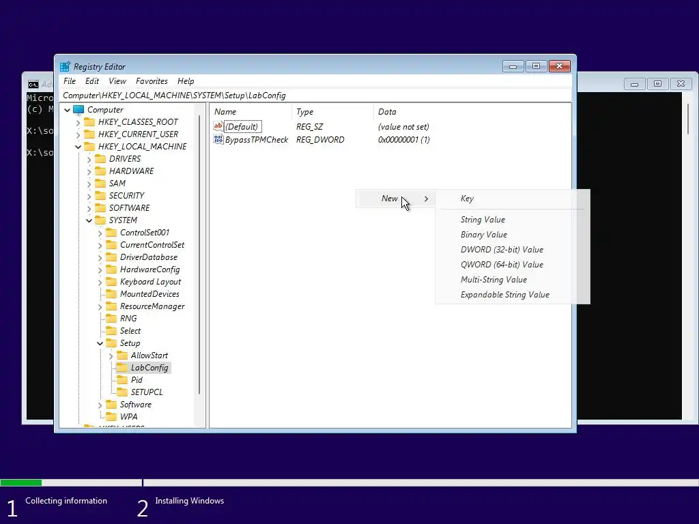Expand HKEY_CURRENT_USER with its chevron

pos(79,134)
